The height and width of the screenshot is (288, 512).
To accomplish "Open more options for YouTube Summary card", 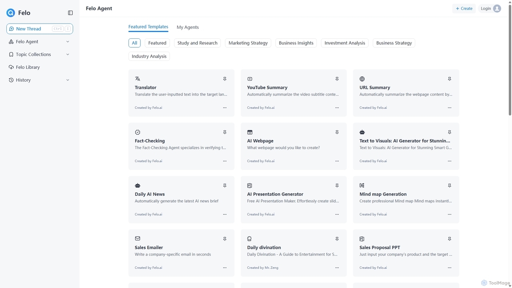I will pos(337,108).
